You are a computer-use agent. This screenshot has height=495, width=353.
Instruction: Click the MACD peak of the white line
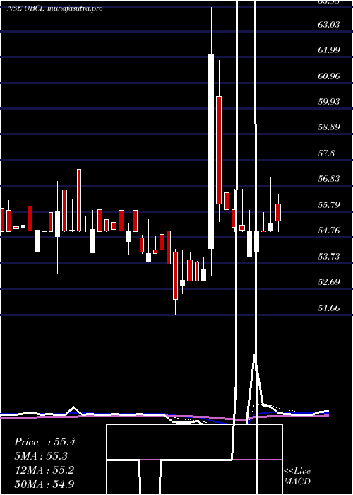click(x=255, y=356)
